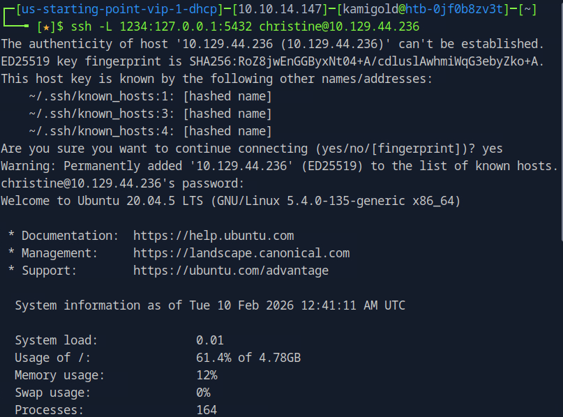563x417 pixels.
Task: Click the Processes count 164
Action: coord(207,410)
